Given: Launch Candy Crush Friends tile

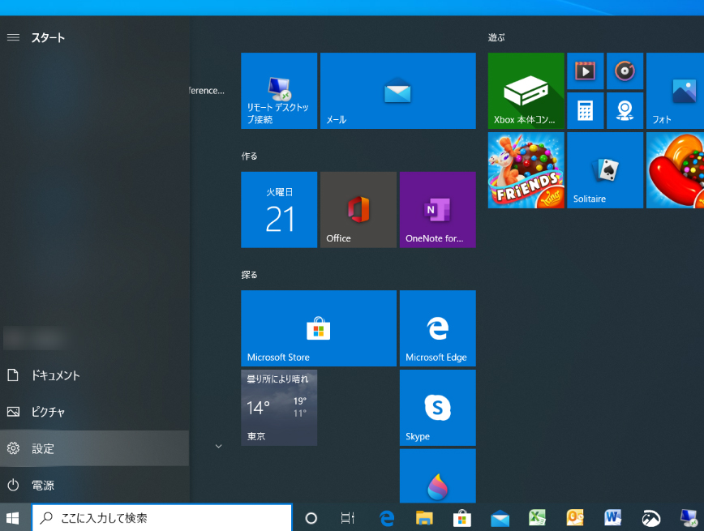Looking at the screenshot, I should (526, 170).
